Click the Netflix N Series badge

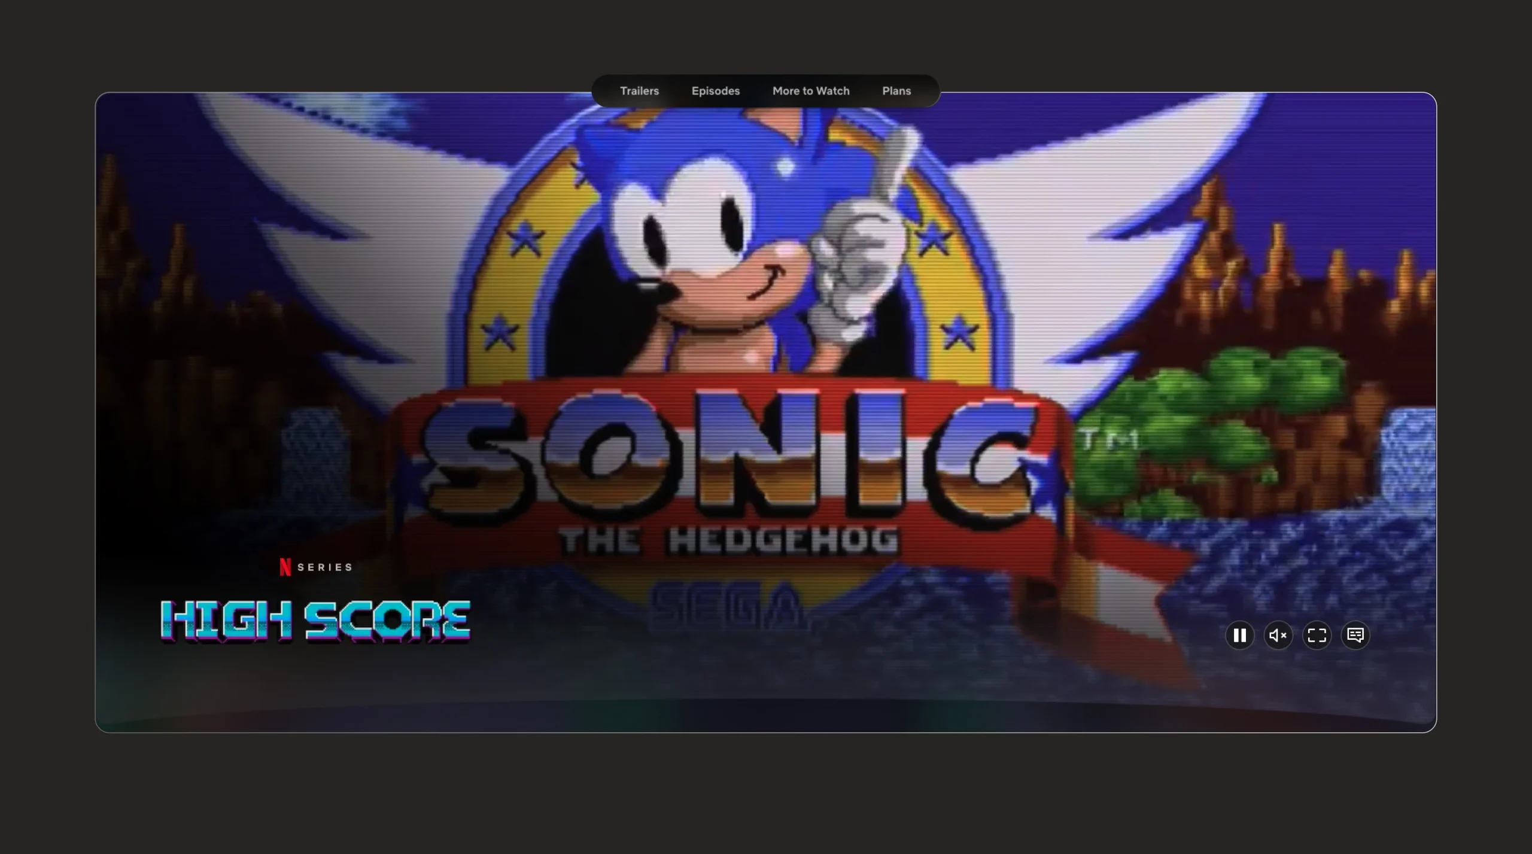316,567
